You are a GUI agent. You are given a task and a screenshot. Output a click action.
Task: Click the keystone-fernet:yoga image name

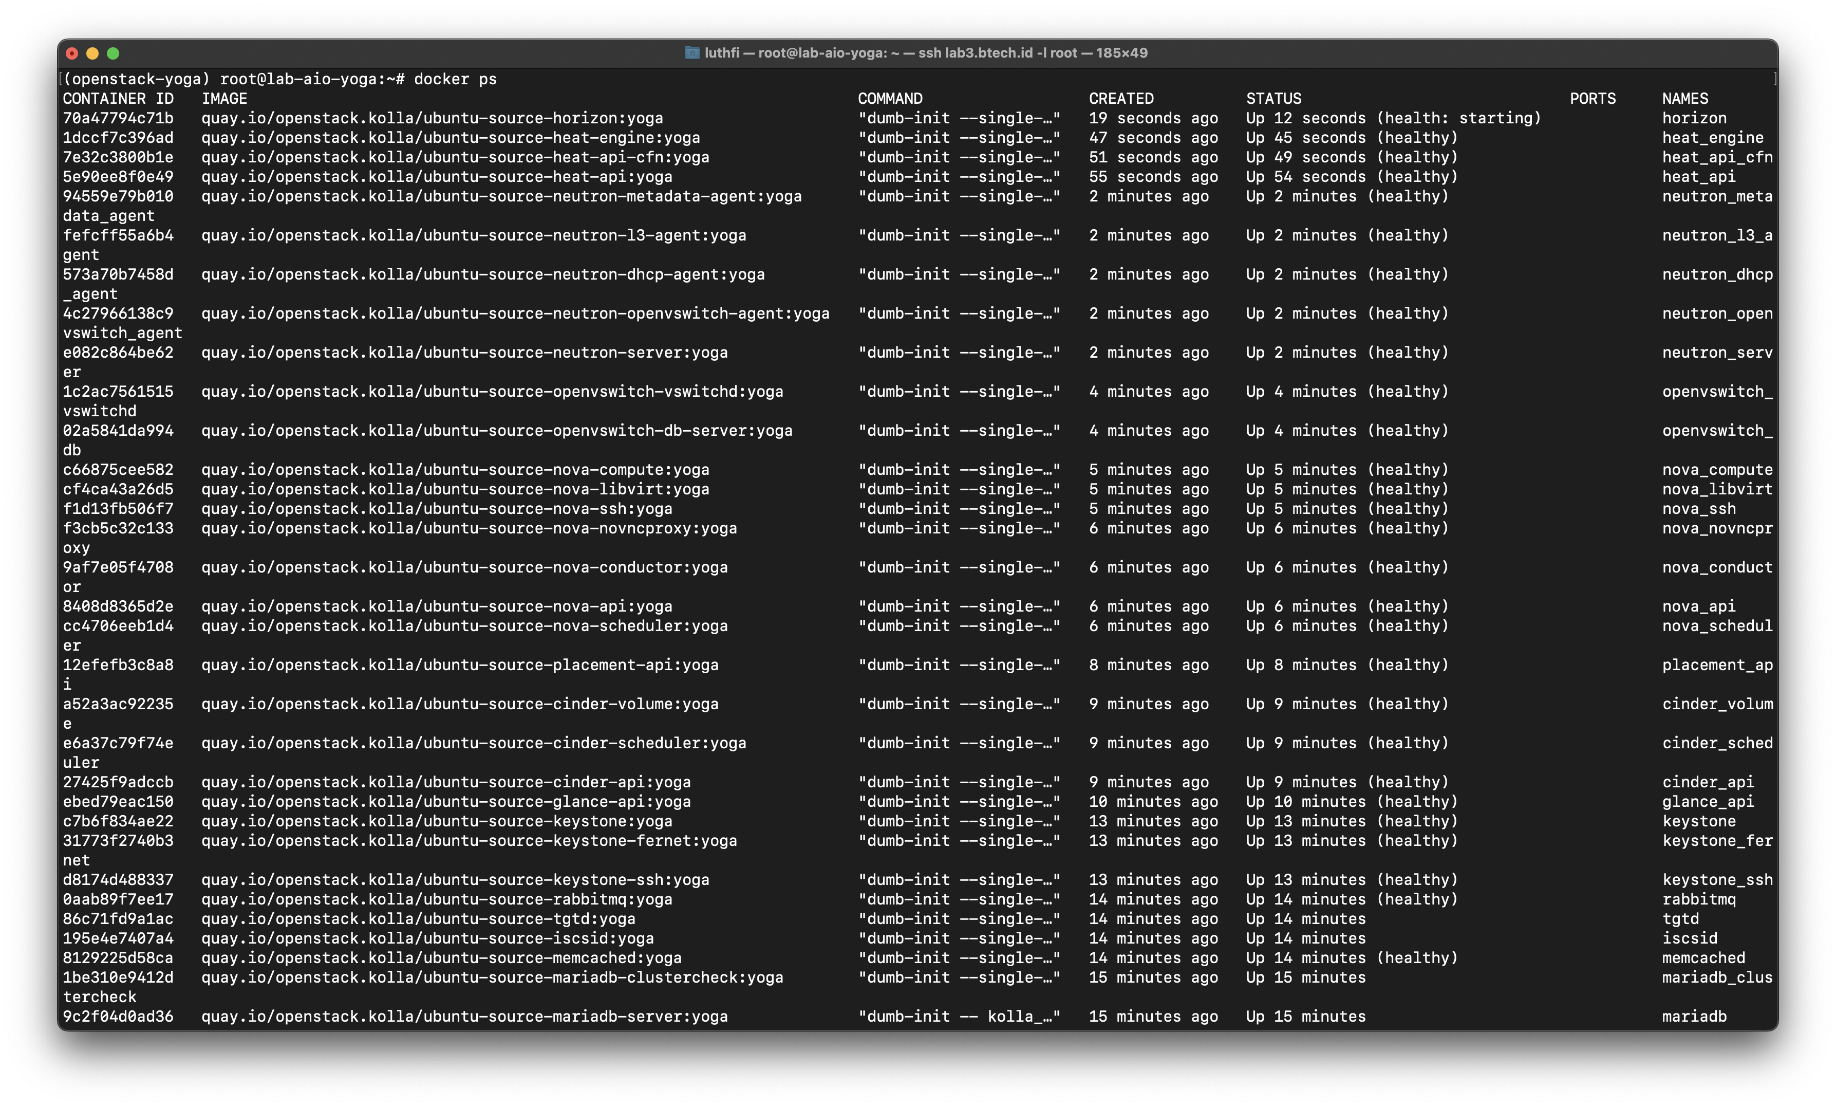pos(470,840)
